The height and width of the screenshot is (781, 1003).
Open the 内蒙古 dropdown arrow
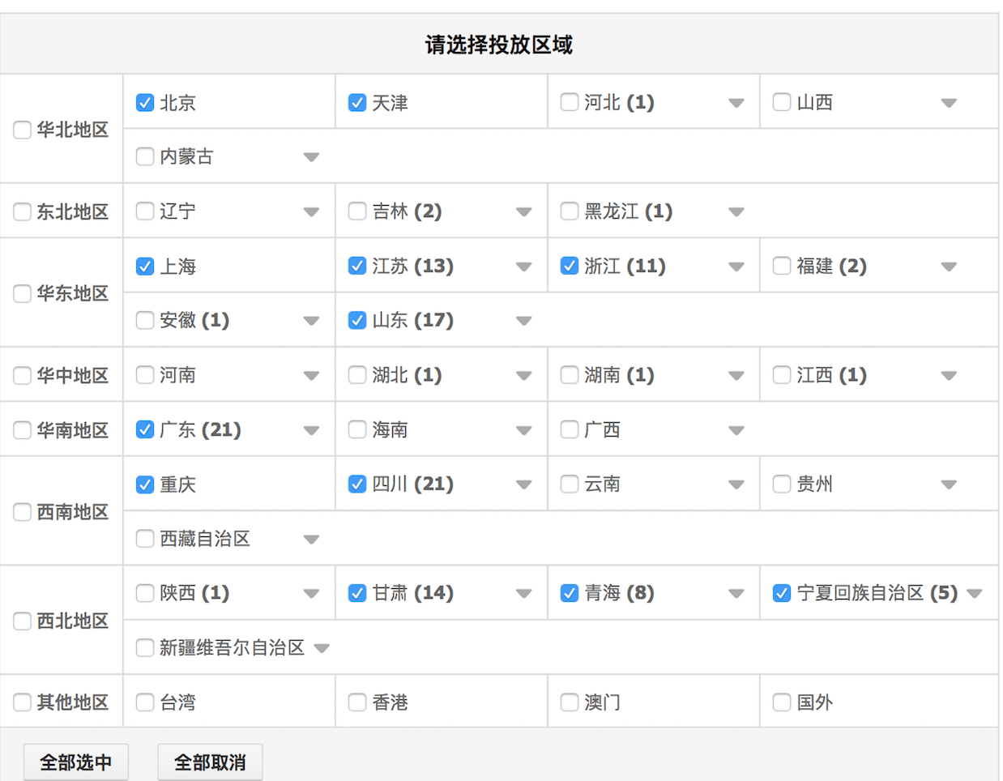[x=311, y=157]
